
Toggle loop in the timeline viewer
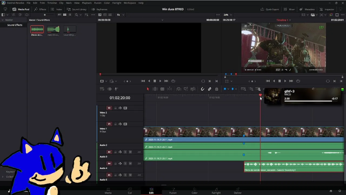click(x=298, y=81)
